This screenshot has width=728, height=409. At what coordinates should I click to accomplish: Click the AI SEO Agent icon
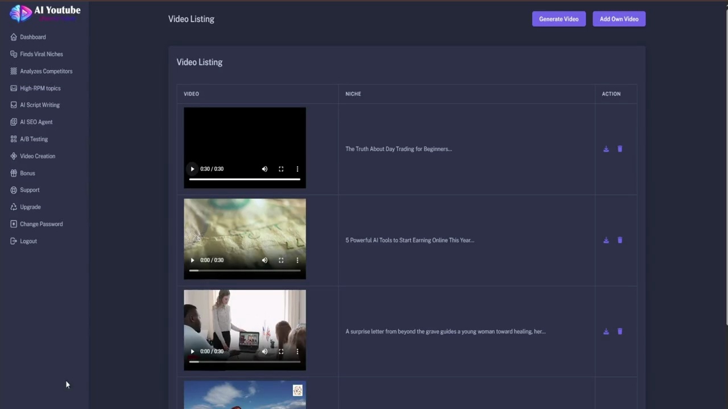tap(14, 122)
